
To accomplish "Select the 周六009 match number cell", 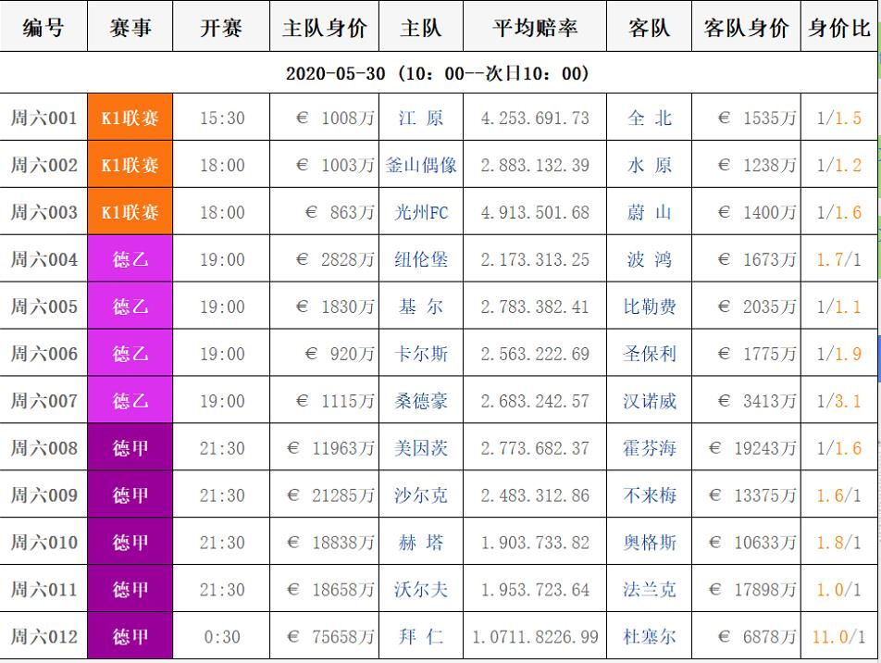I will click(43, 495).
